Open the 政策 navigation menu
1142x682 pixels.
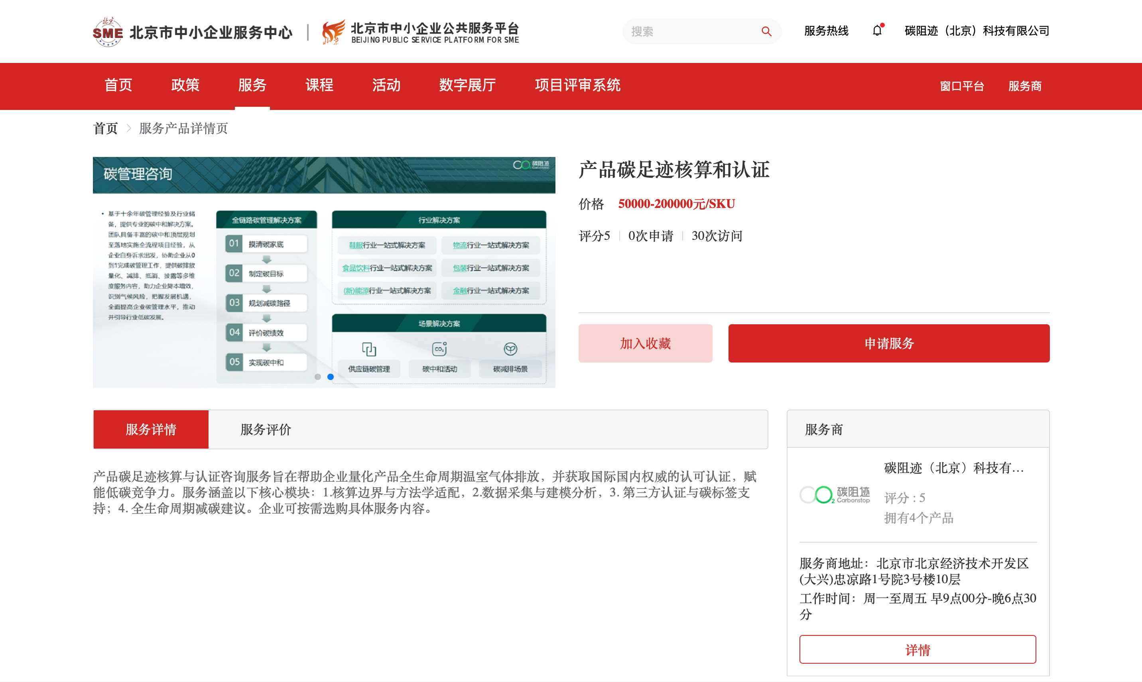tap(185, 86)
